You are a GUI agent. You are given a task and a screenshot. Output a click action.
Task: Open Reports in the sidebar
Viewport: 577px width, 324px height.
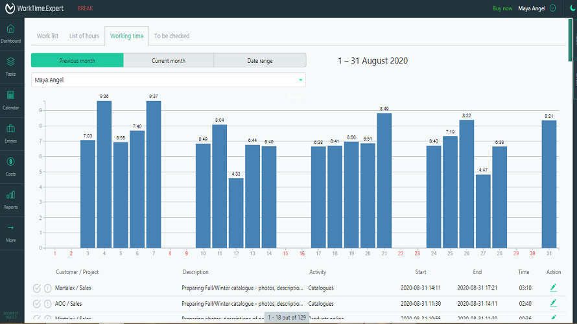pyautogui.click(x=11, y=199)
